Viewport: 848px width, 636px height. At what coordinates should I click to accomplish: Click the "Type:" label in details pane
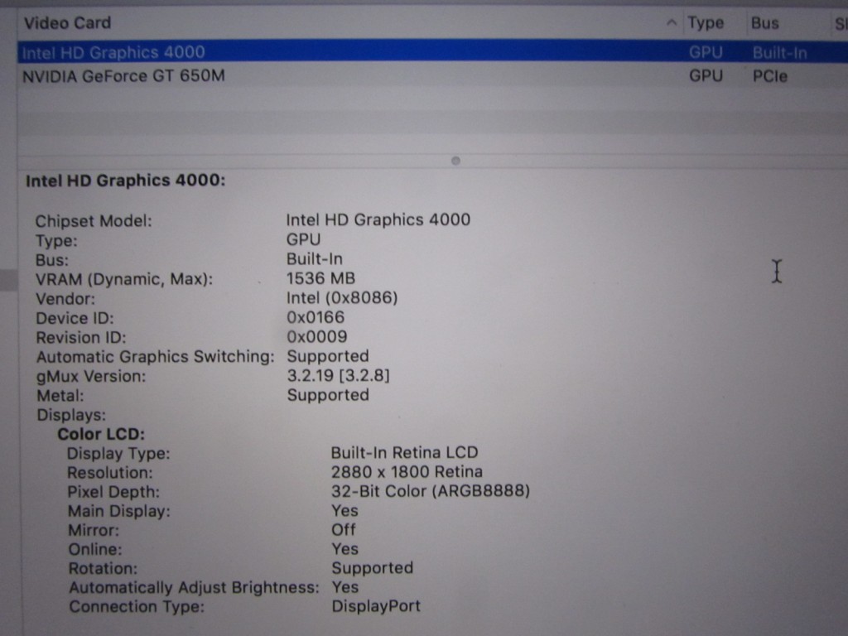(x=56, y=241)
